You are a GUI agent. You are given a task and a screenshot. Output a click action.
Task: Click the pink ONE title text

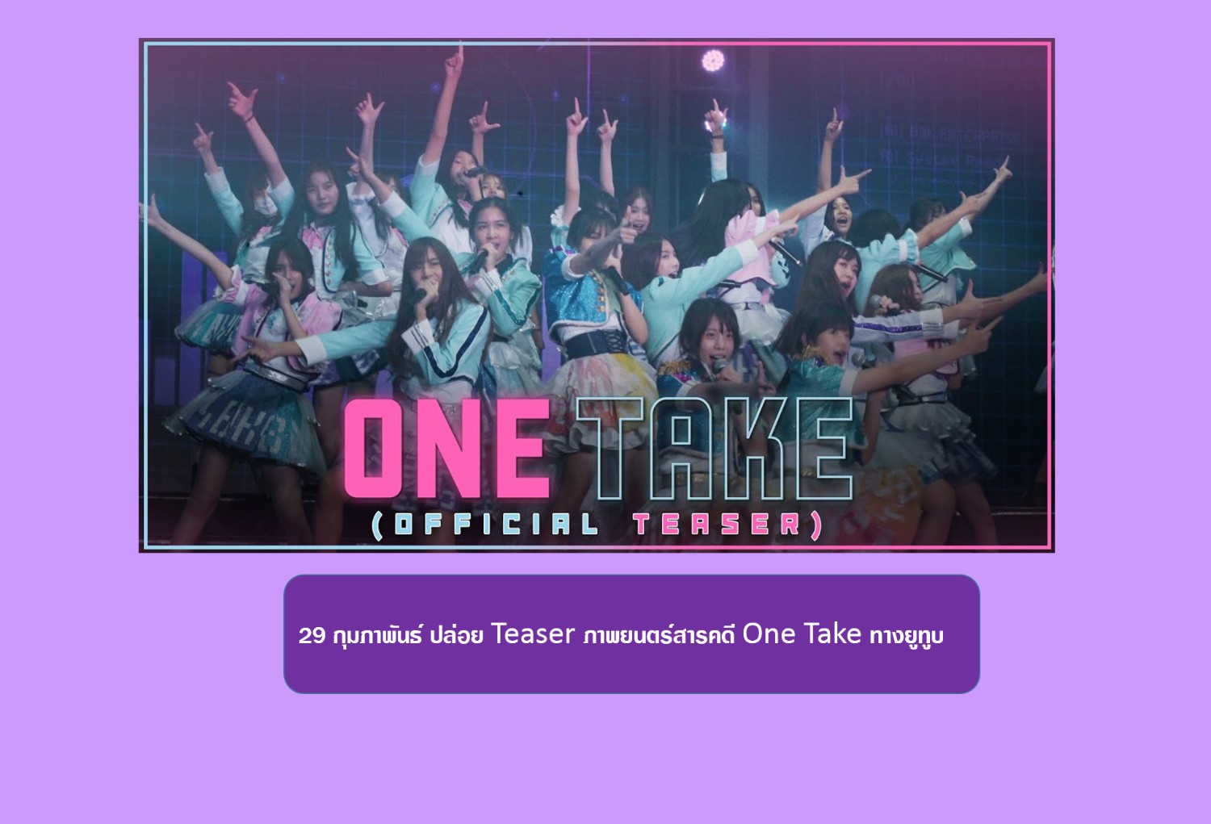[448, 448]
